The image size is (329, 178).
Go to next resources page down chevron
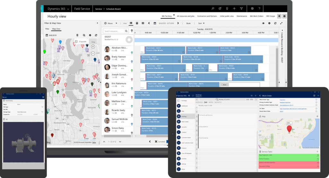click(120, 142)
